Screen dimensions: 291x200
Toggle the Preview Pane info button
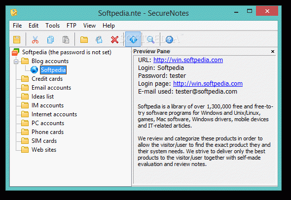pyautogui.click(x=133, y=39)
